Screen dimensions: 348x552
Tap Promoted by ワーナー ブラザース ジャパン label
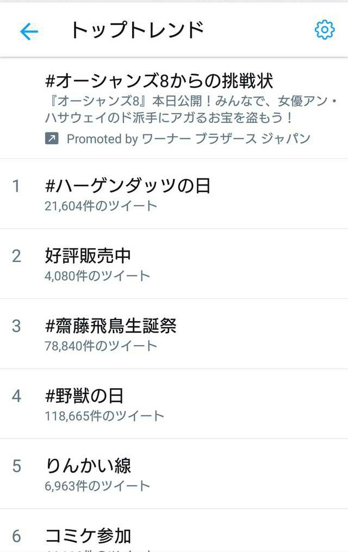(x=188, y=139)
